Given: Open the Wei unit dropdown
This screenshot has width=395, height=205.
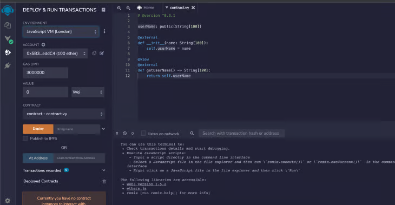Looking at the screenshot, I should [x=88, y=92].
